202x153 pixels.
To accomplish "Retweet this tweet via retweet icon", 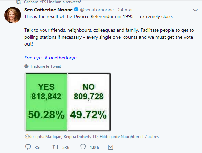I will click(x=56, y=147).
